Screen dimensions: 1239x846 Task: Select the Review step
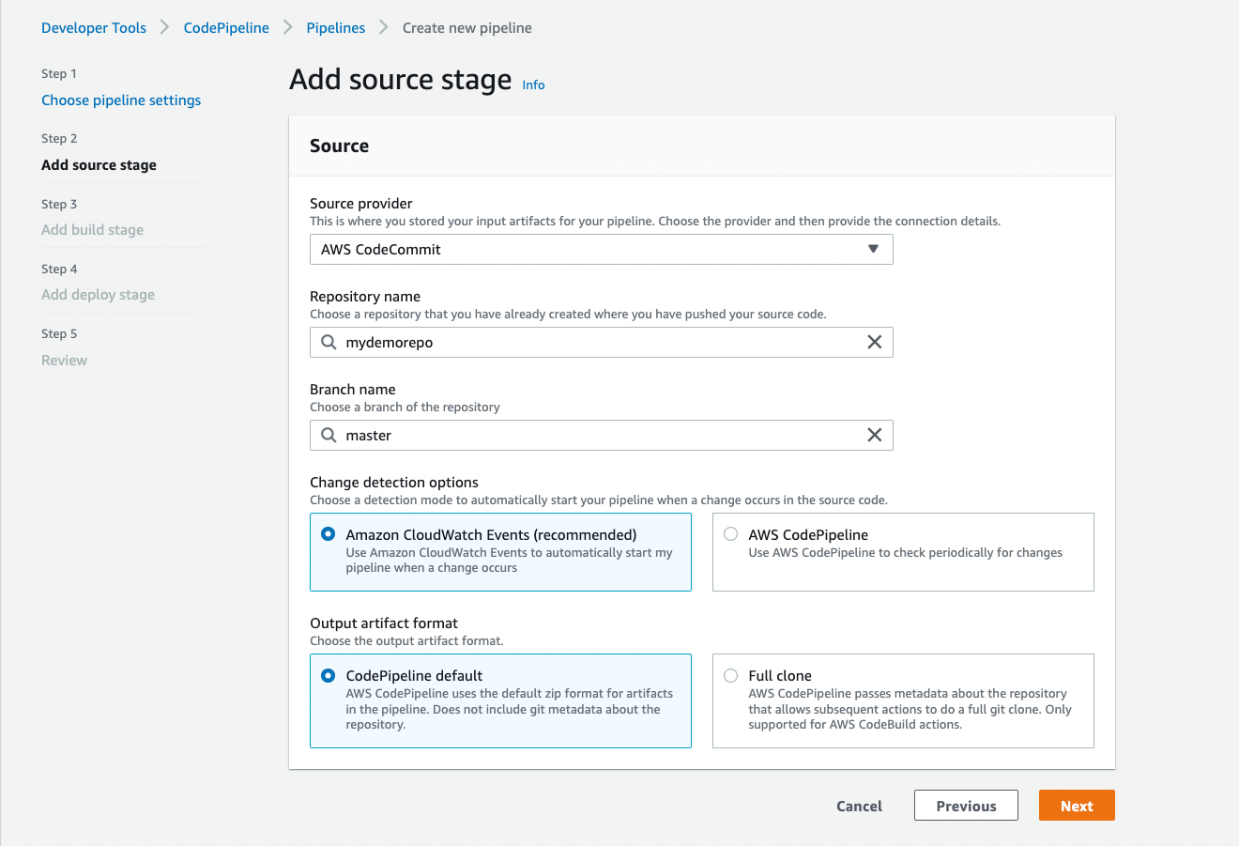pyautogui.click(x=64, y=361)
